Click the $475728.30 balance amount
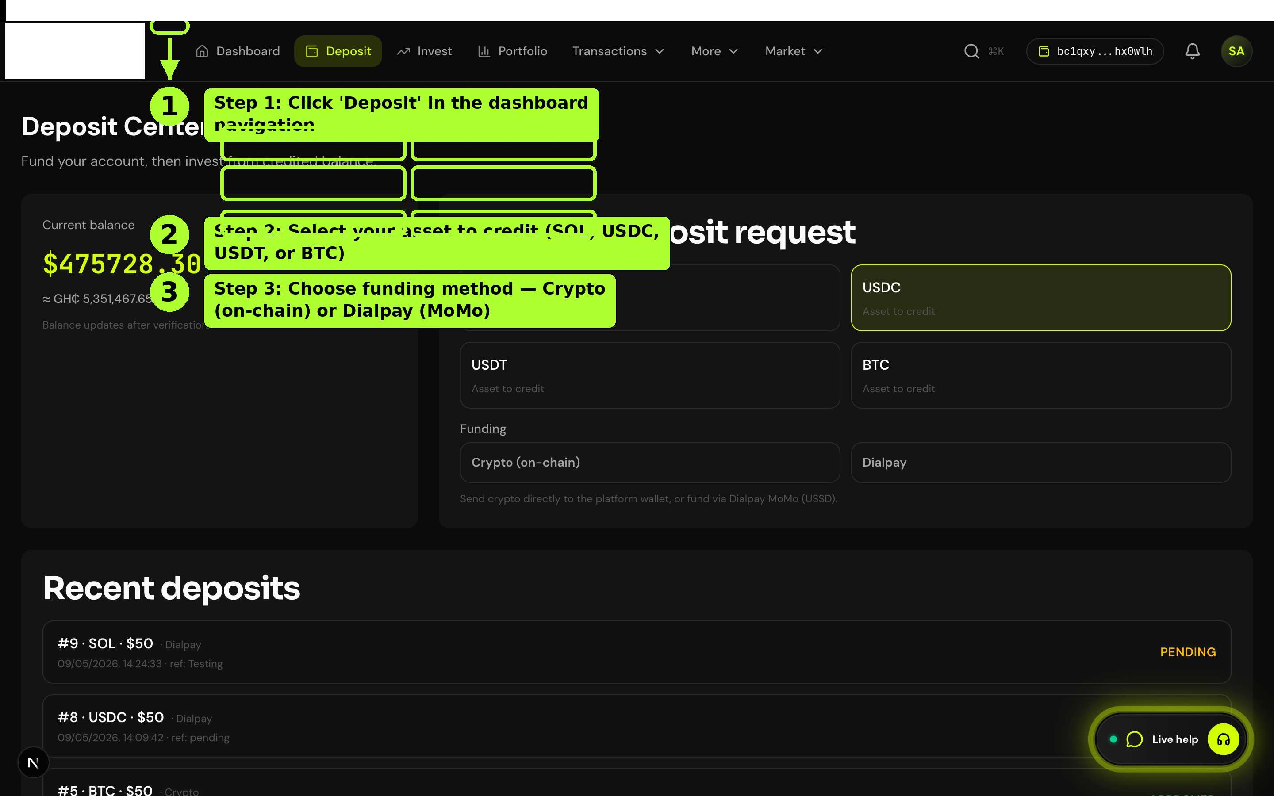This screenshot has width=1274, height=796. click(x=122, y=264)
